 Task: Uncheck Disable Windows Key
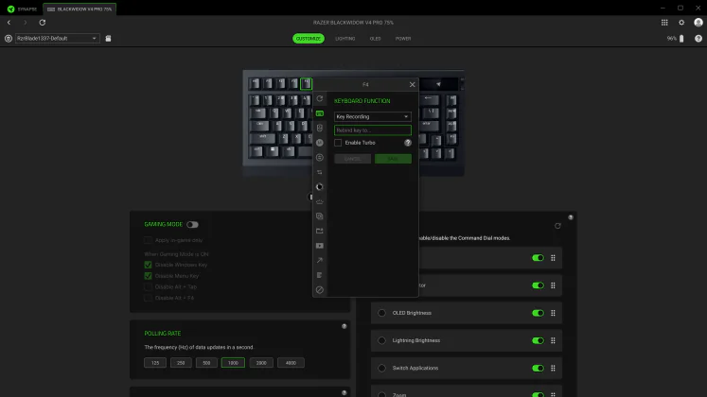pos(148,265)
